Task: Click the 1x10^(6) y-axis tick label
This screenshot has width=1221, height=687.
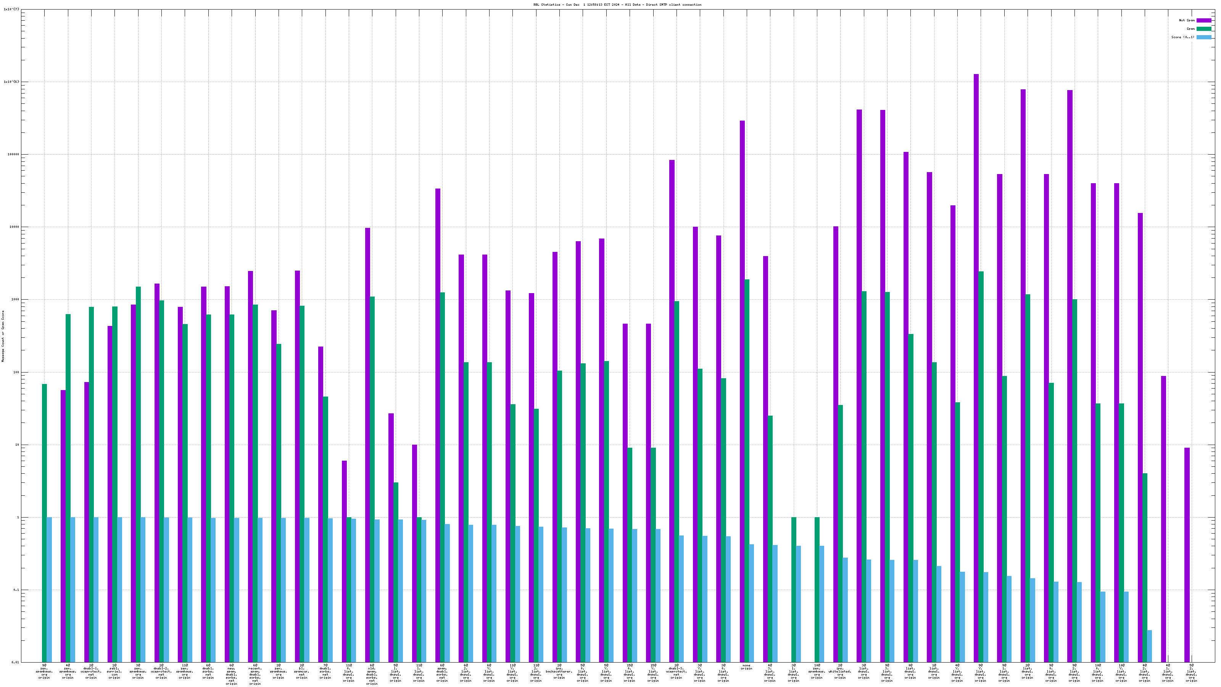Action: point(11,82)
